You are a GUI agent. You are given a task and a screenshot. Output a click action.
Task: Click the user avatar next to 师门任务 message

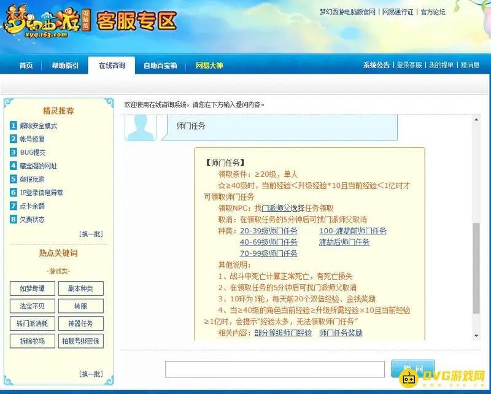click(141, 128)
